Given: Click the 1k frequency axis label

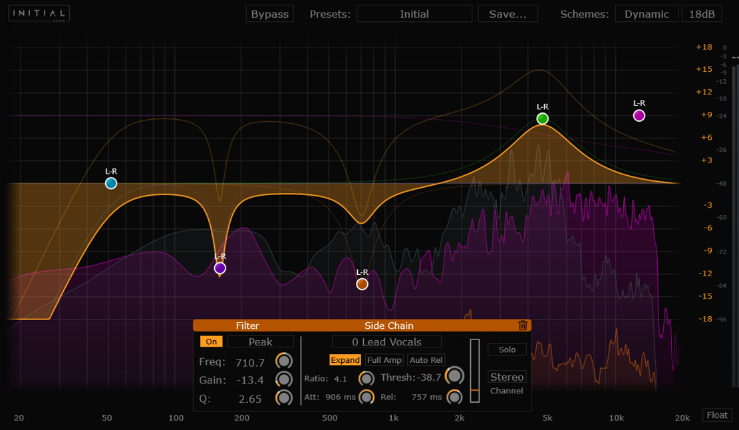Looking at the screenshot, I should [x=394, y=418].
